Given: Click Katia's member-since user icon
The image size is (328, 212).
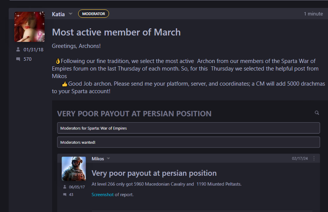Looking at the screenshot, I should 18,49.
